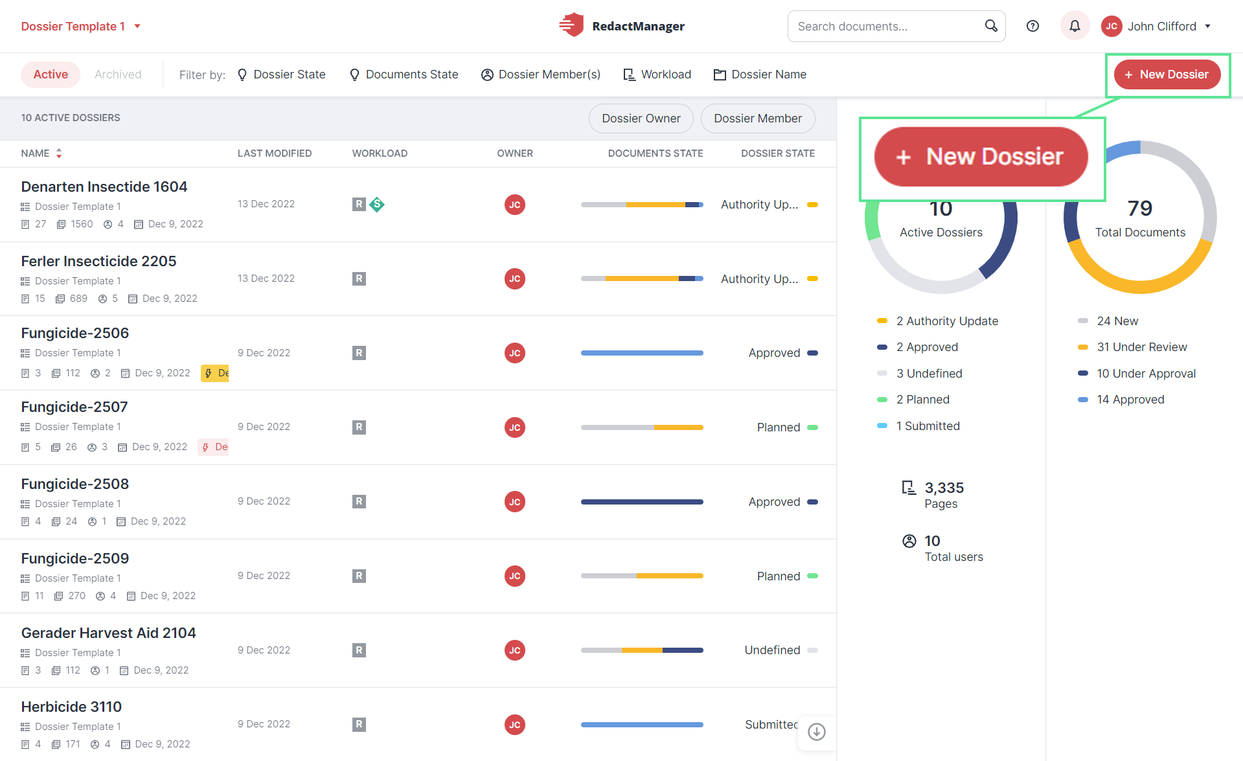Click the Total Documents donut chart

coord(1140,218)
